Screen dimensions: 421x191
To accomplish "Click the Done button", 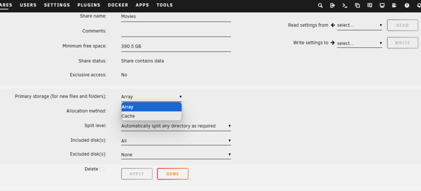I will click(173, 174).
